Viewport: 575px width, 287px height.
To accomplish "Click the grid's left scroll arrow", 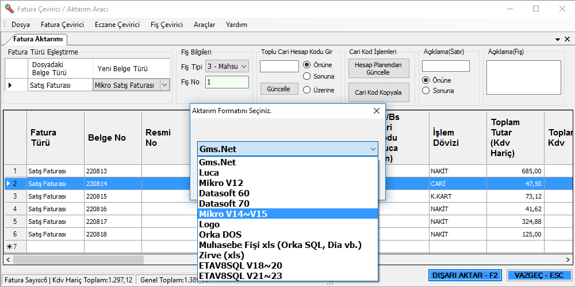I will click(x=7, y=259).
